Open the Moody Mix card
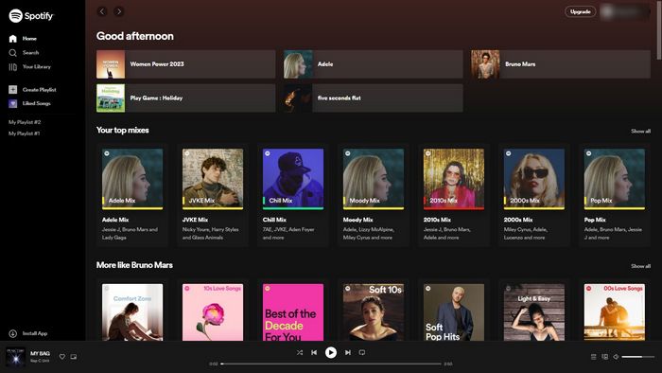This screenshot has height=373, width=662. click(x=374, y=195)
